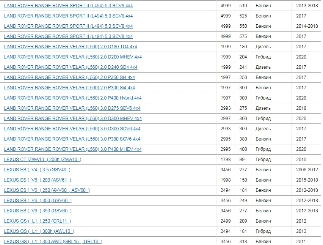Image resolution: width=323 pixels, height=245 pixels.
Task: Open Range Rover Velar 3.0 D275 SDV6 link
Action: pyautogui.click(x=72, y=108)
